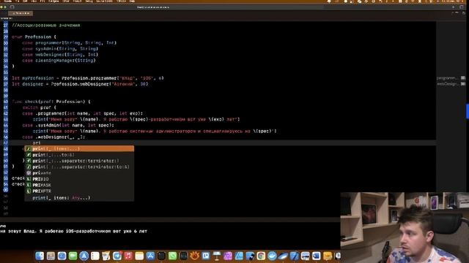This screenshot has height=263, width=469.
Task: Click the add editor plus button at top right
Action: pyautogui.click(x=453, y=7)
